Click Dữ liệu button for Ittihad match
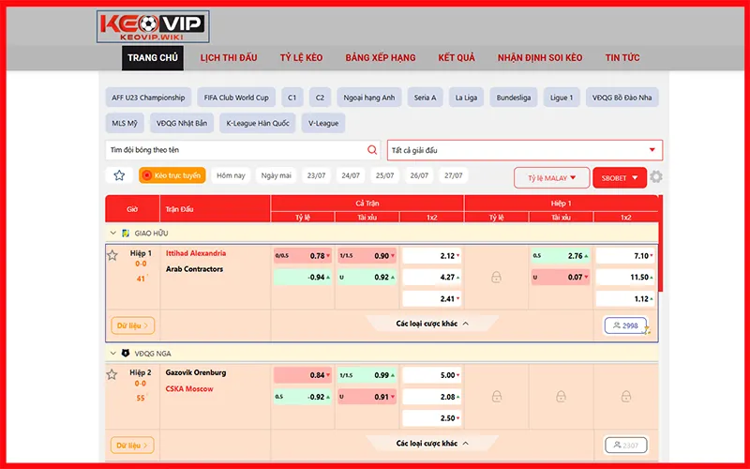Screen dimensions: 750x469 tap(132, 325)
